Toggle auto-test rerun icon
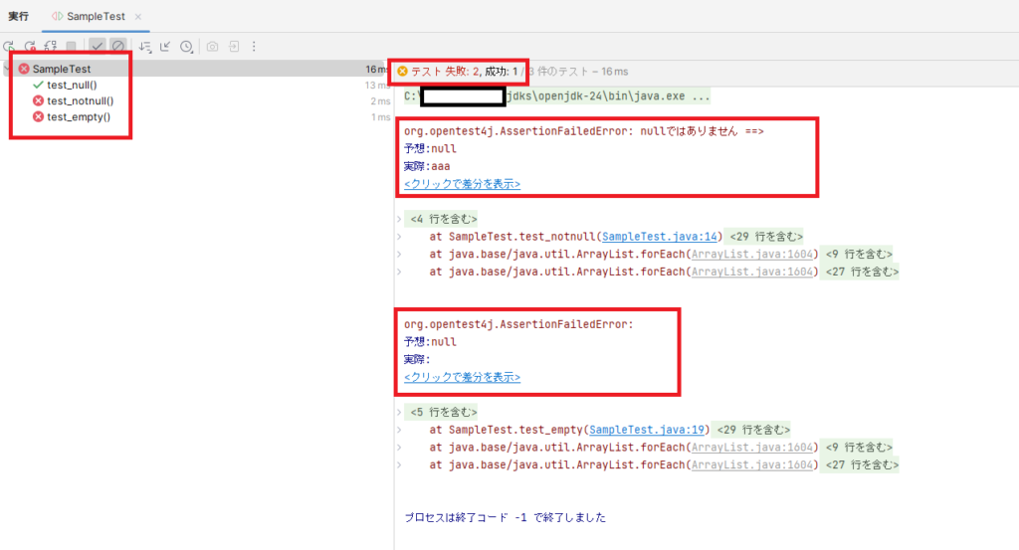 tap(50, 46)
